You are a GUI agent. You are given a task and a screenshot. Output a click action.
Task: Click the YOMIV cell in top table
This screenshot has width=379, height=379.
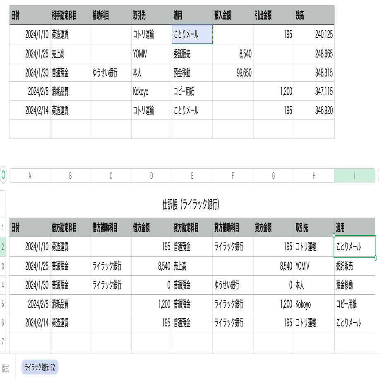(151, 54)
